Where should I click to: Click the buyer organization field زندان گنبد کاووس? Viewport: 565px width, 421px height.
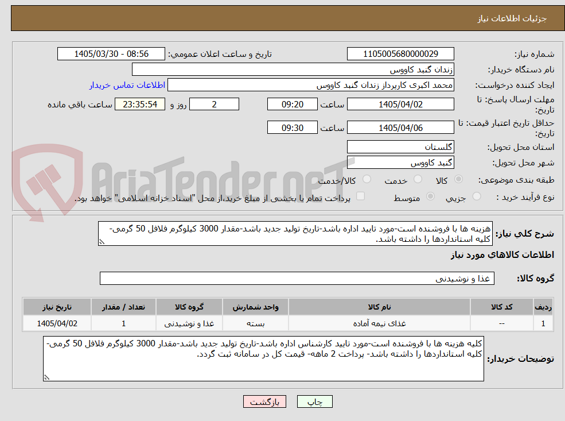point(293,69)
